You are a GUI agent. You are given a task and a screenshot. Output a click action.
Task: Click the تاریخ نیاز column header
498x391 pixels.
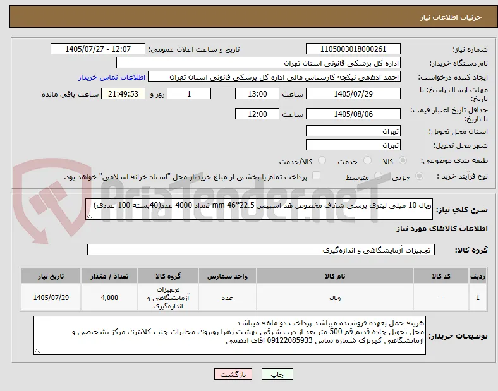point(51,276)
